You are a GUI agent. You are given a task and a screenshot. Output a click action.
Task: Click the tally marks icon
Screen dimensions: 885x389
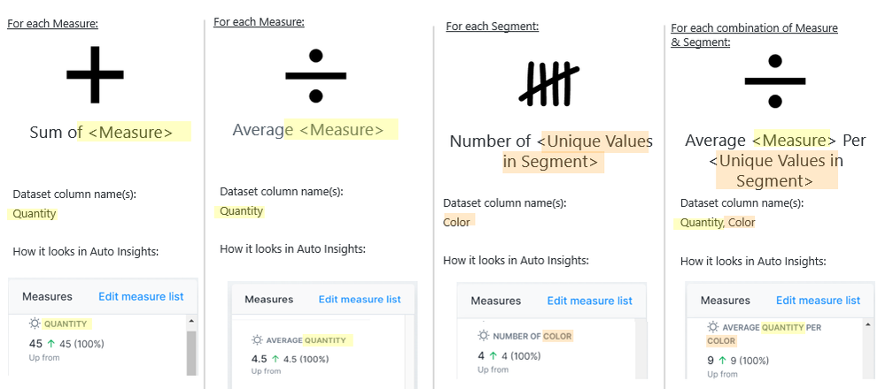(x=549, y=83)
